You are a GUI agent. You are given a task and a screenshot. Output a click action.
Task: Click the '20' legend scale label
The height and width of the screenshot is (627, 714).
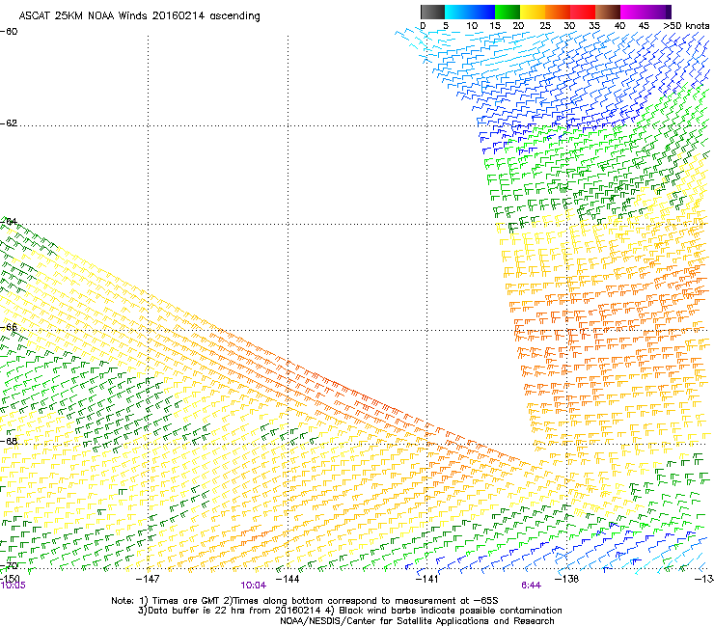[519, 26]
